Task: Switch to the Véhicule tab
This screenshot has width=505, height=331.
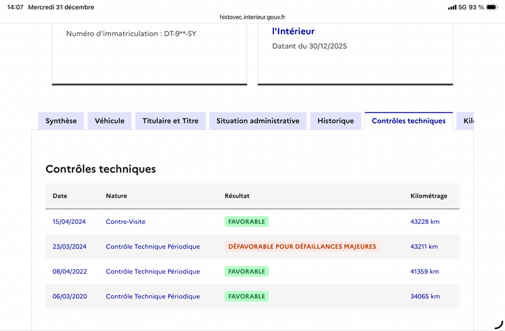Action: click(109, 121)
